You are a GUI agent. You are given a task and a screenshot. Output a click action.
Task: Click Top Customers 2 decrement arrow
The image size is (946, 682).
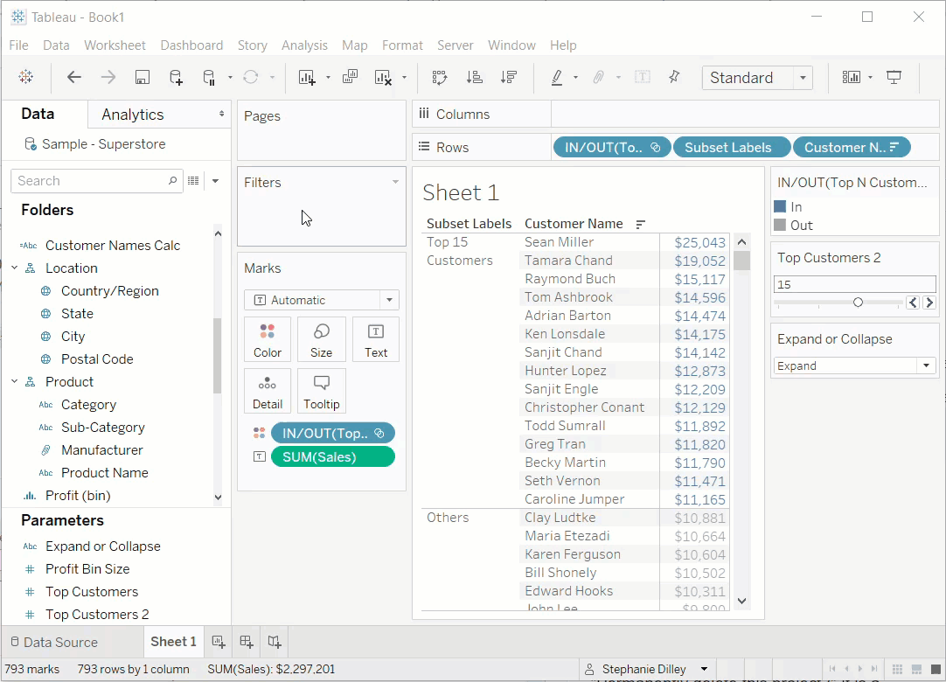[x=914, y=302]
